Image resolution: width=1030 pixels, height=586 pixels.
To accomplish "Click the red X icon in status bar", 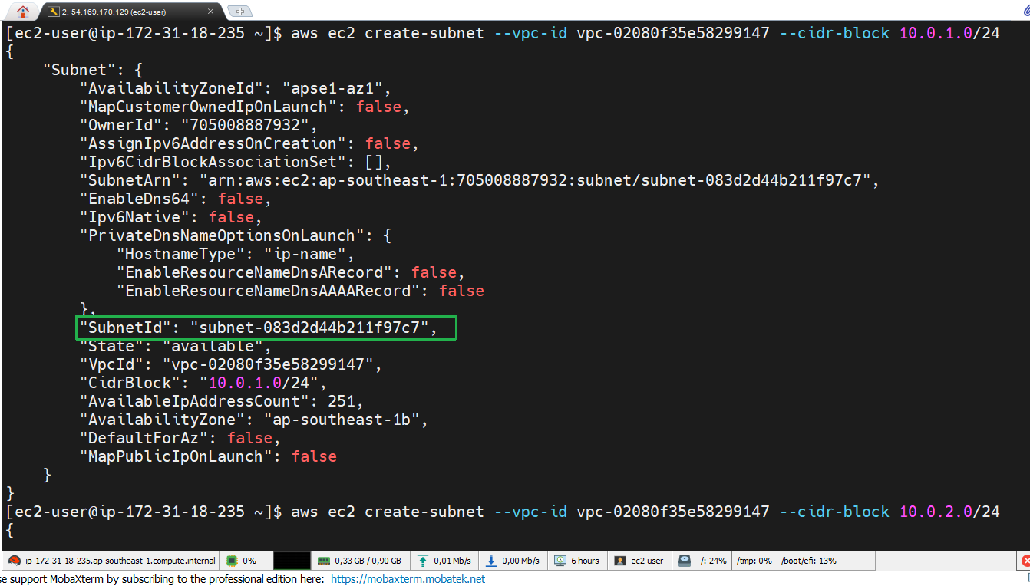I will tap(1025, 561).
